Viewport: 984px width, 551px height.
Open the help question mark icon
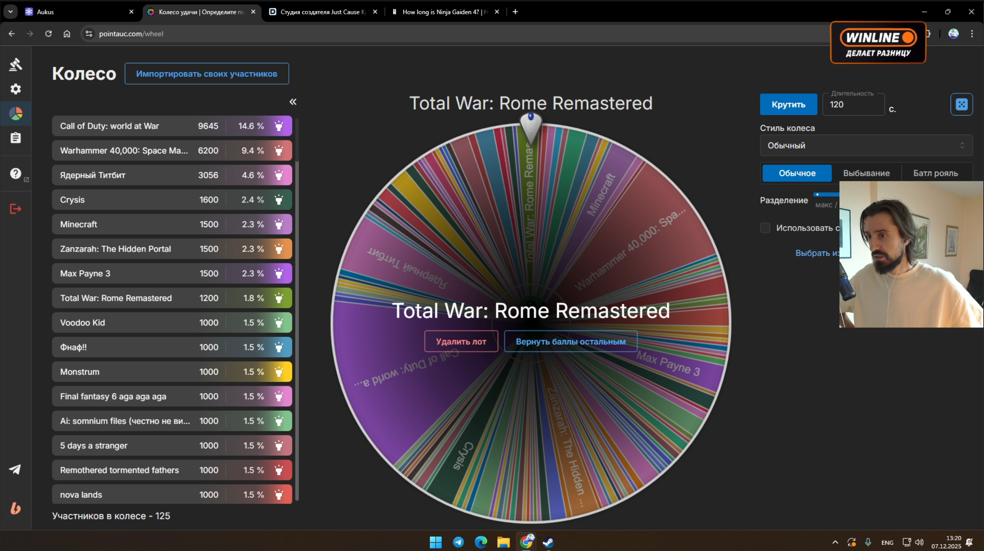pyautogui.click(x=16, y=174)
